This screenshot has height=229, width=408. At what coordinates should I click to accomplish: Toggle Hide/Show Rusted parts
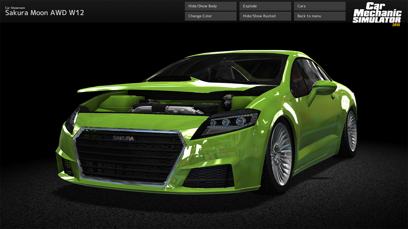[x=265, y=16]
